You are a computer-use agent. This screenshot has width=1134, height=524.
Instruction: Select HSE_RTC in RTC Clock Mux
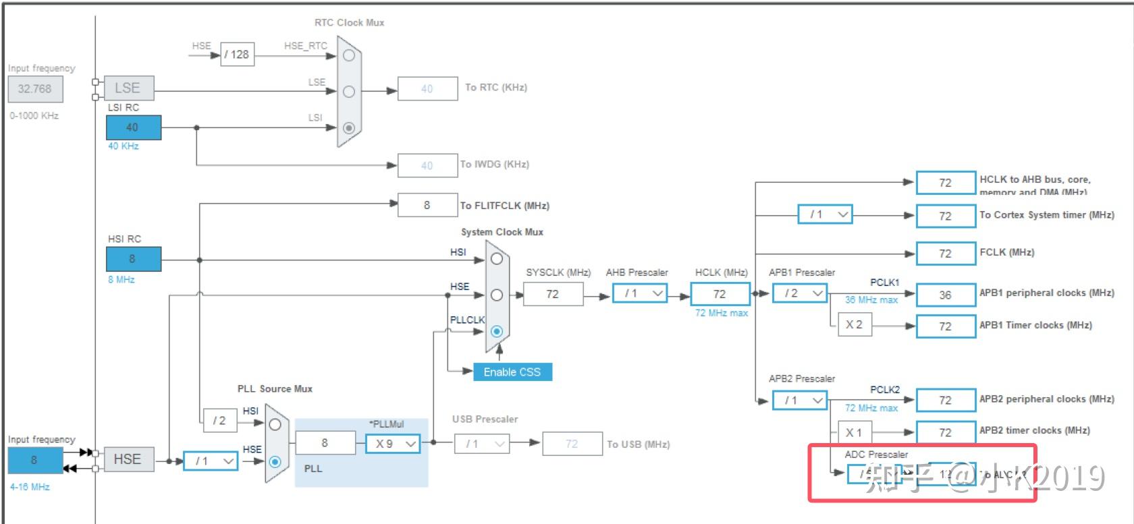(349, 55)
